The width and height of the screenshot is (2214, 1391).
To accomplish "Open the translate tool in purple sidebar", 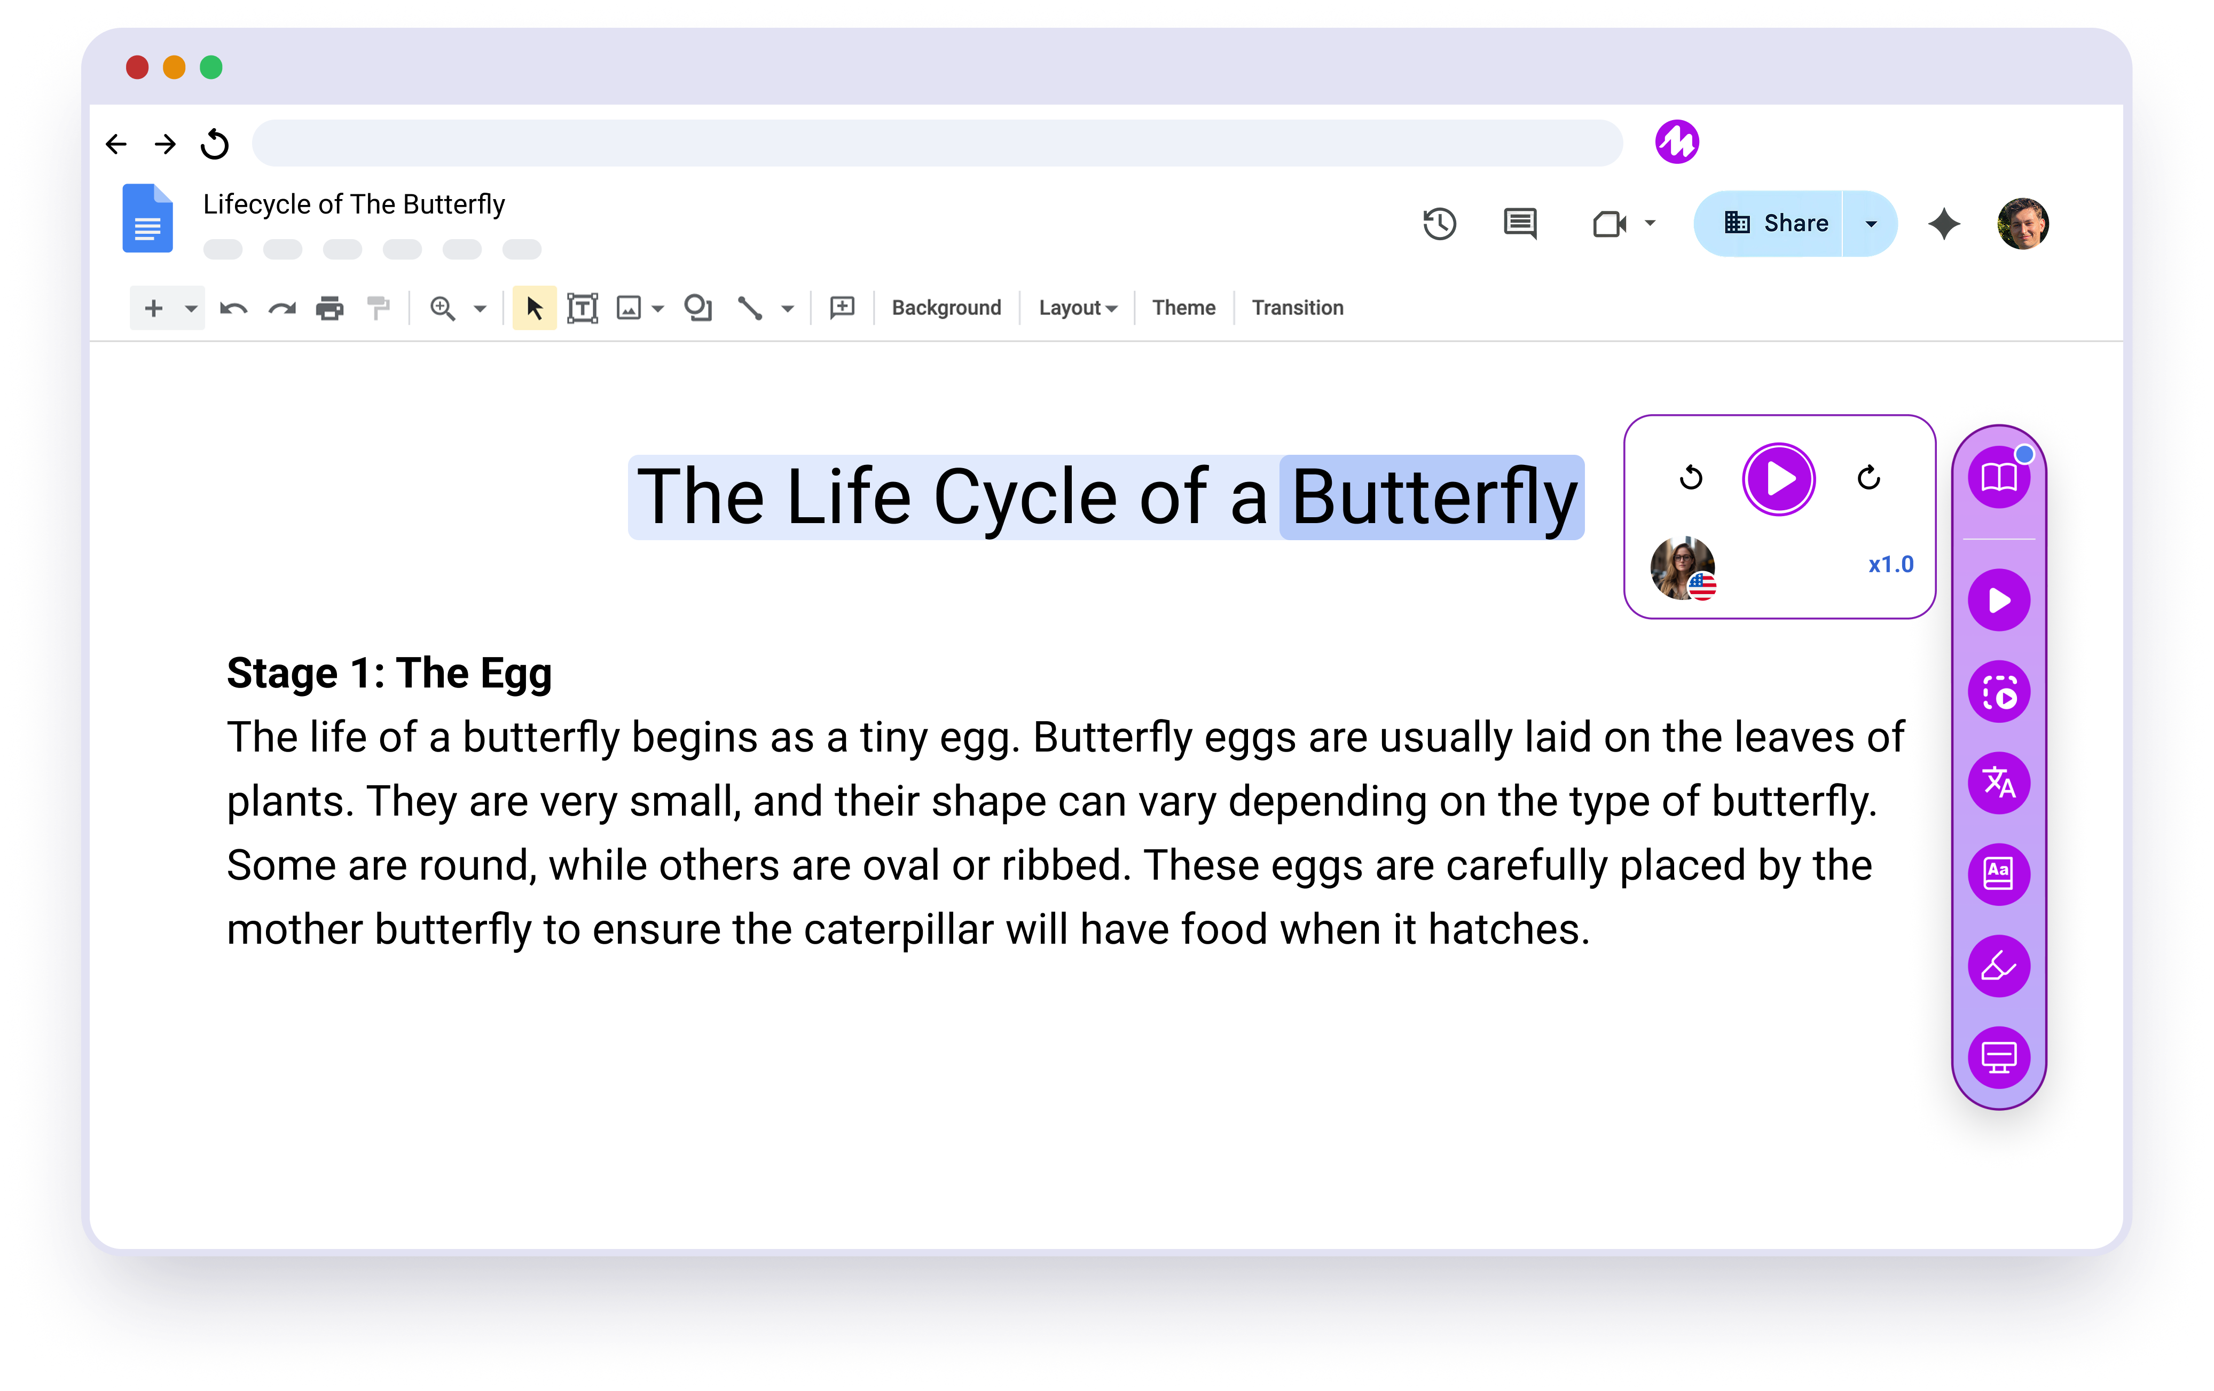I will (x=1999, y=783).
